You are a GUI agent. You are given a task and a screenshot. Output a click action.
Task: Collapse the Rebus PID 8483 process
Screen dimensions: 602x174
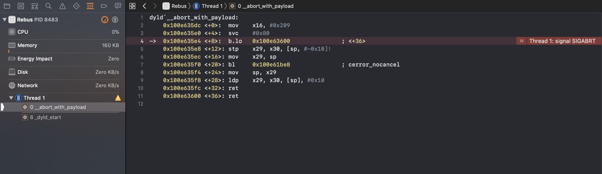[4, 20]
